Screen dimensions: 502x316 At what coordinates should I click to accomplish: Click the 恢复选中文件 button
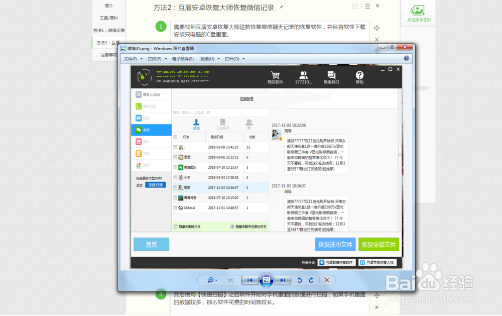pos(335,245)
